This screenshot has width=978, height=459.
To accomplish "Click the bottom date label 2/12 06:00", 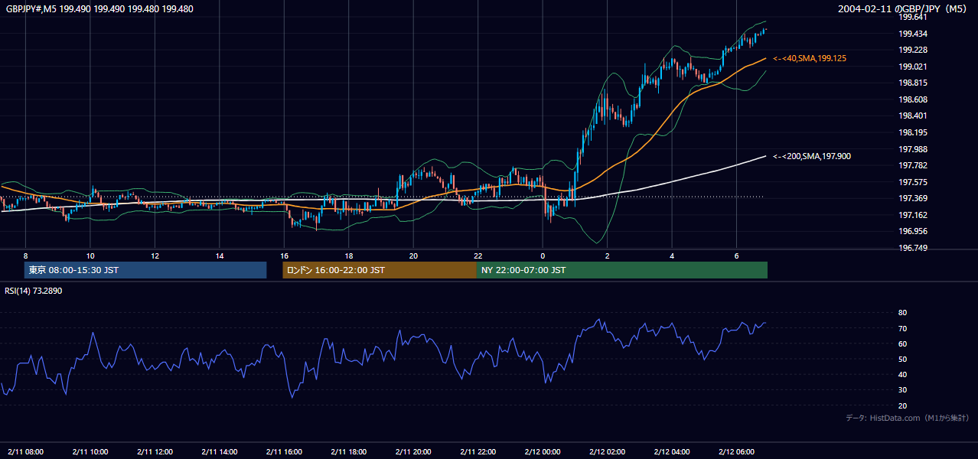I will (736, 451).
